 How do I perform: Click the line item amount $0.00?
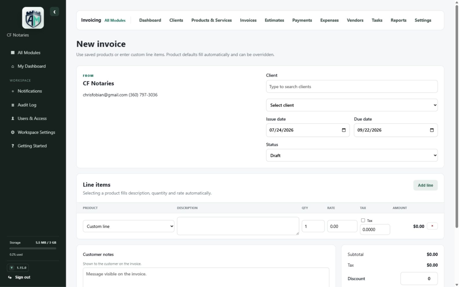coord(418,226)
